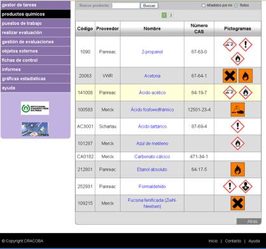266x249 pixels.
Task: Click orange flame pictogram for Etanol absoluto
Action: click(237, 170)
